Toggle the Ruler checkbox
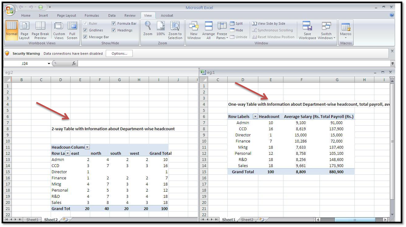406x227 pixels. click(85, 23)
